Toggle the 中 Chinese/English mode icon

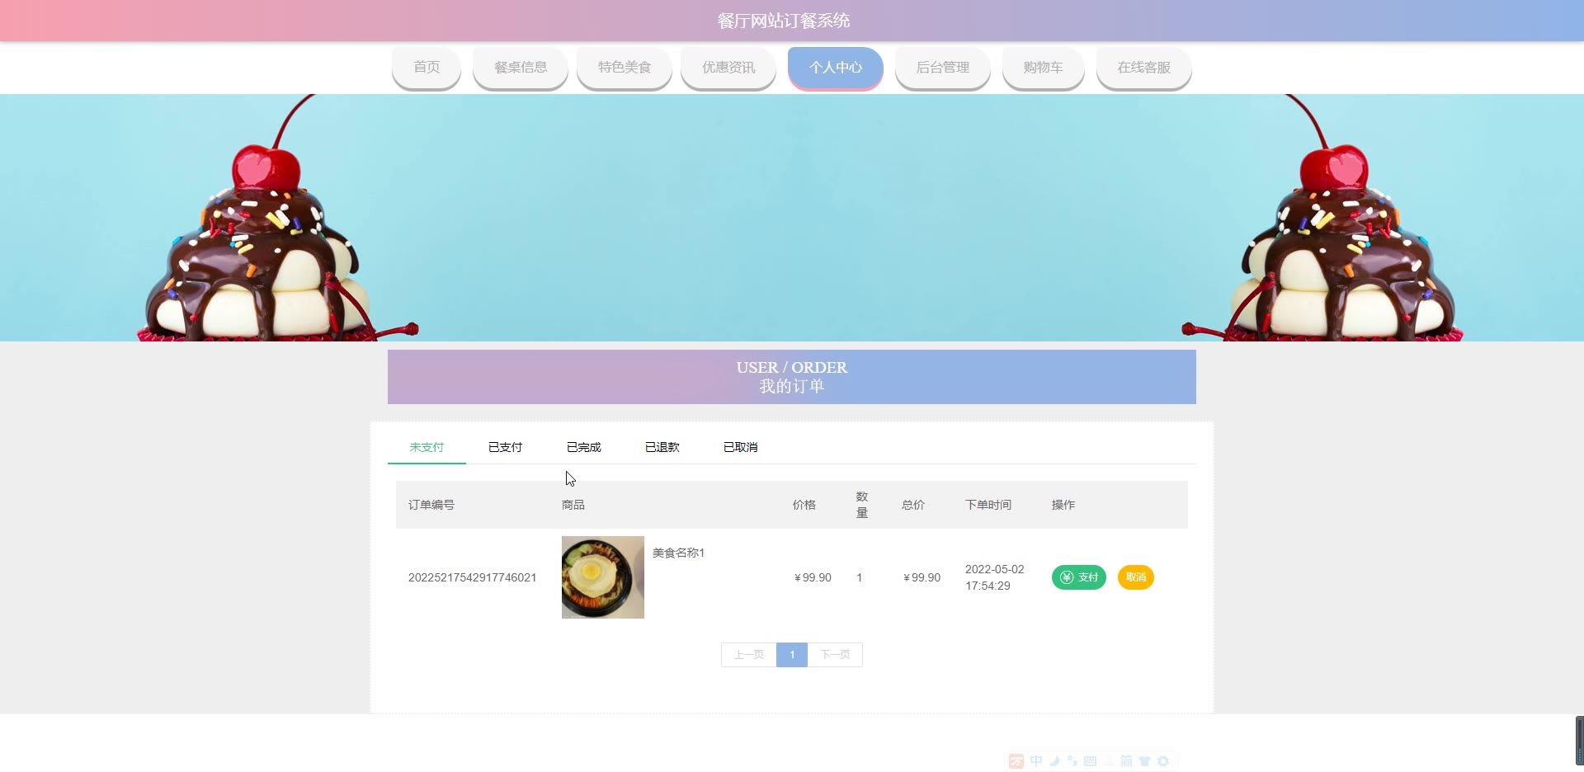click(x=1036, y=761)
